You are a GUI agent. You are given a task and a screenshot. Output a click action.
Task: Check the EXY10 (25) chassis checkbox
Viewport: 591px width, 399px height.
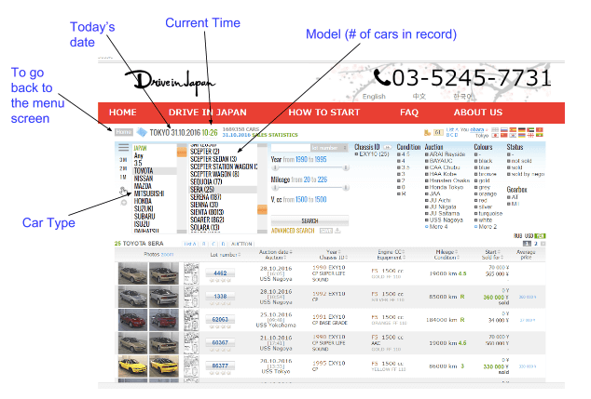pyautogui.click(x=357, y=154)
